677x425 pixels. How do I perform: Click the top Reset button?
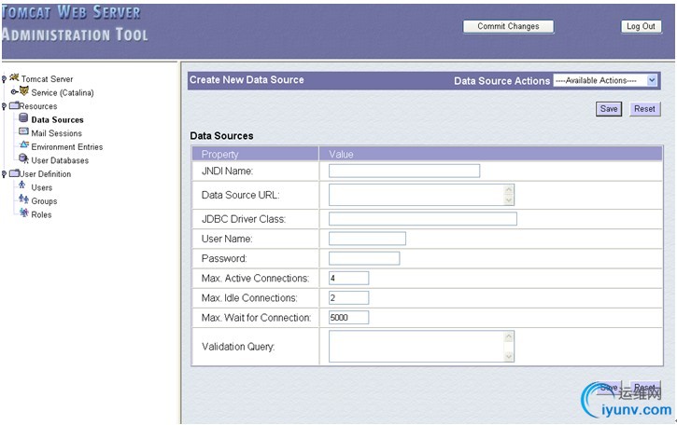coord(644,109)
